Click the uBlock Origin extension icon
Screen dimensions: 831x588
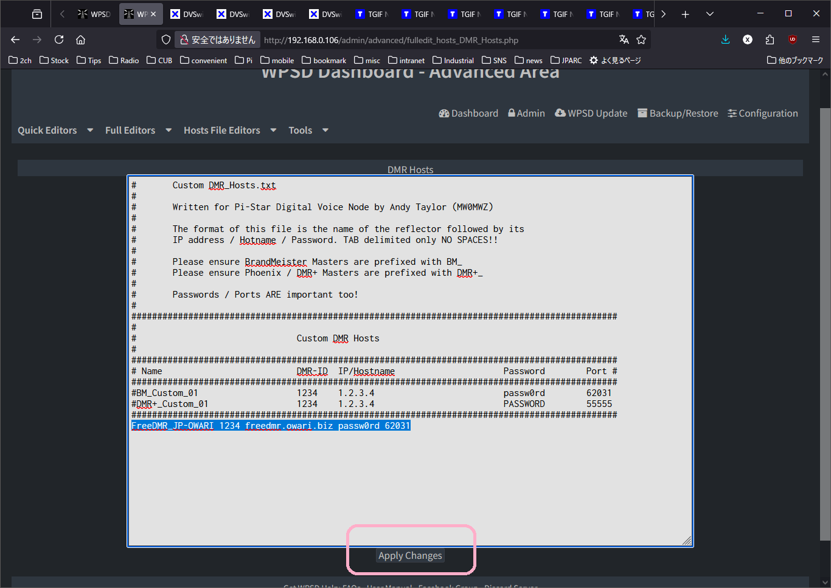pyautogui.click(x=792, y=39)
